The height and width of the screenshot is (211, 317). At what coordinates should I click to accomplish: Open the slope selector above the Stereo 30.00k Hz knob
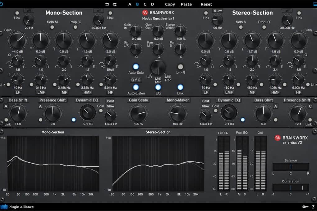[287, 11]
